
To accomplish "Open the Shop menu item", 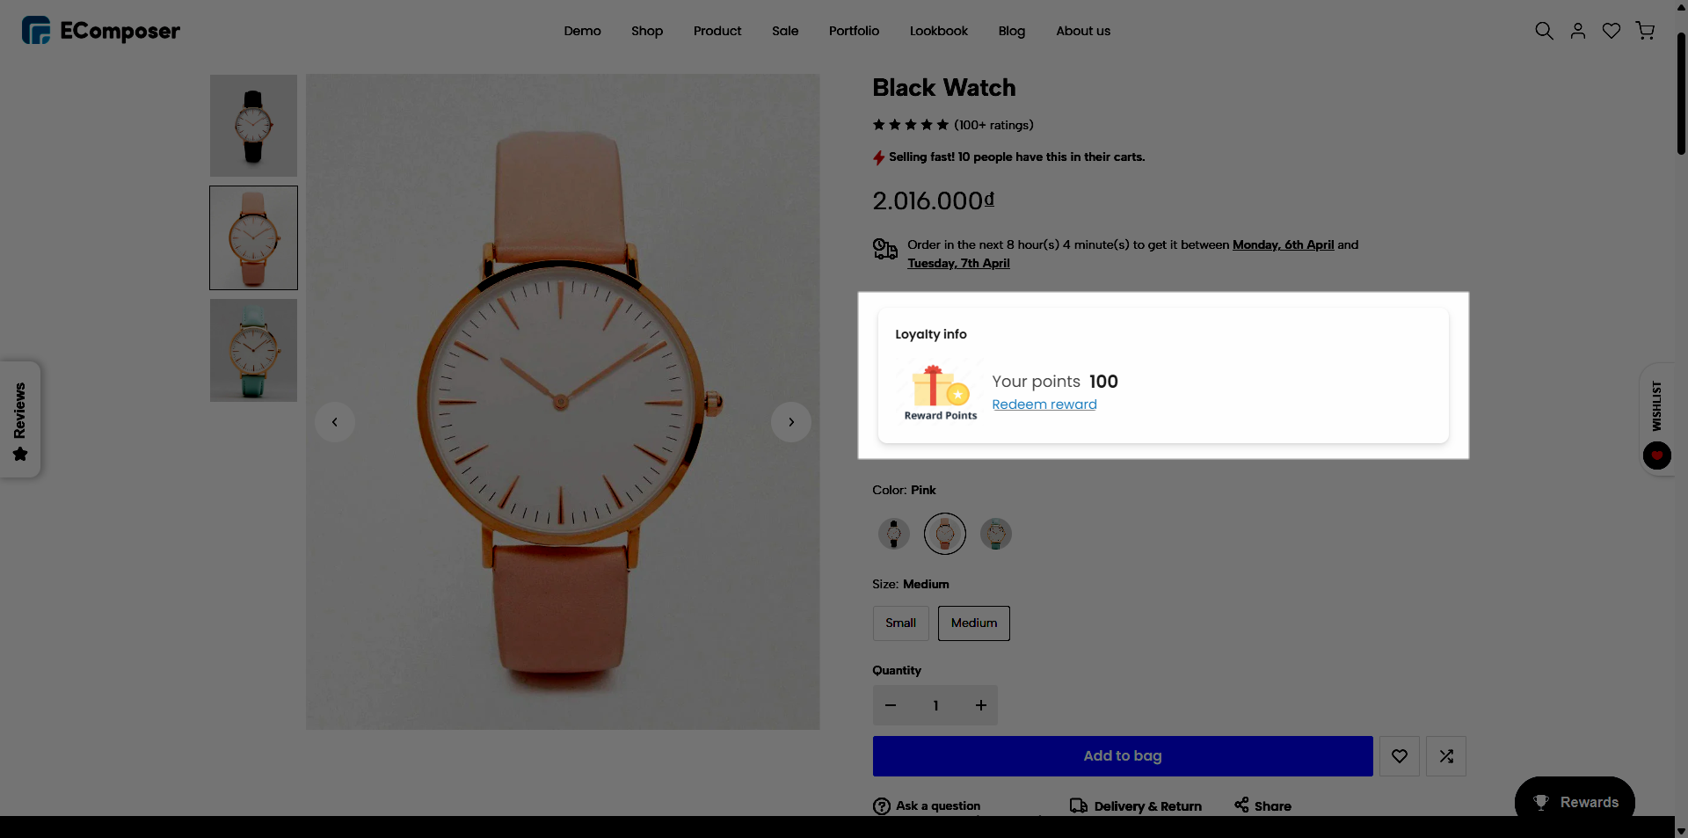I will [x=647, y=31].
